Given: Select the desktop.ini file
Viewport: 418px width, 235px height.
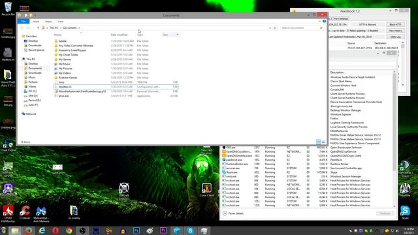Looking at the screenshot, I should (x=116, y=87).
